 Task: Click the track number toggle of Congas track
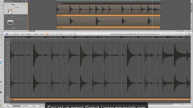point(7,28)
